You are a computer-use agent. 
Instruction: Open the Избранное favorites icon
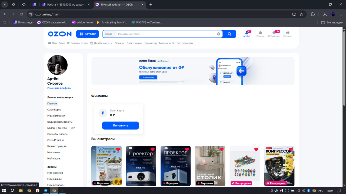274,34
